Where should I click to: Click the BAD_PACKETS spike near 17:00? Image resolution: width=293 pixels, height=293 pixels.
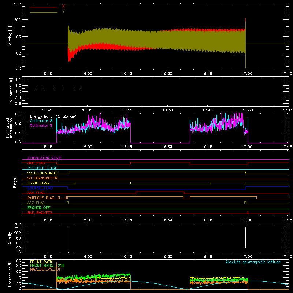(x=248, y=212)
